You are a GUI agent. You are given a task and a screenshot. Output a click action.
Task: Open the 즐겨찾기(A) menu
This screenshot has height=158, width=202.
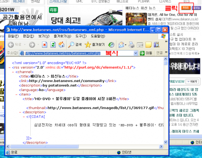(x=63, y=36)
